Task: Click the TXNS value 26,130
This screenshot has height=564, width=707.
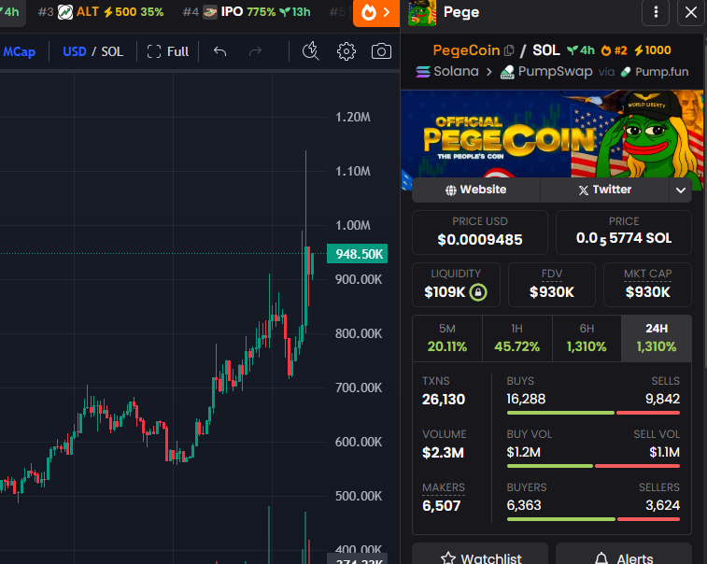Action: (x=444, y=400)
